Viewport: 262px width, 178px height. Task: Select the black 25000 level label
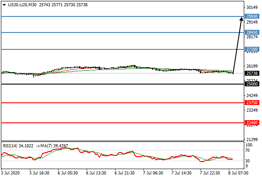pyautogui.click(x=252, y=84)
